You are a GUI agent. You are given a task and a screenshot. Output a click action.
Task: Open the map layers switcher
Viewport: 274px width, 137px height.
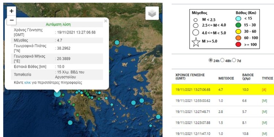(x=152, y=13)
